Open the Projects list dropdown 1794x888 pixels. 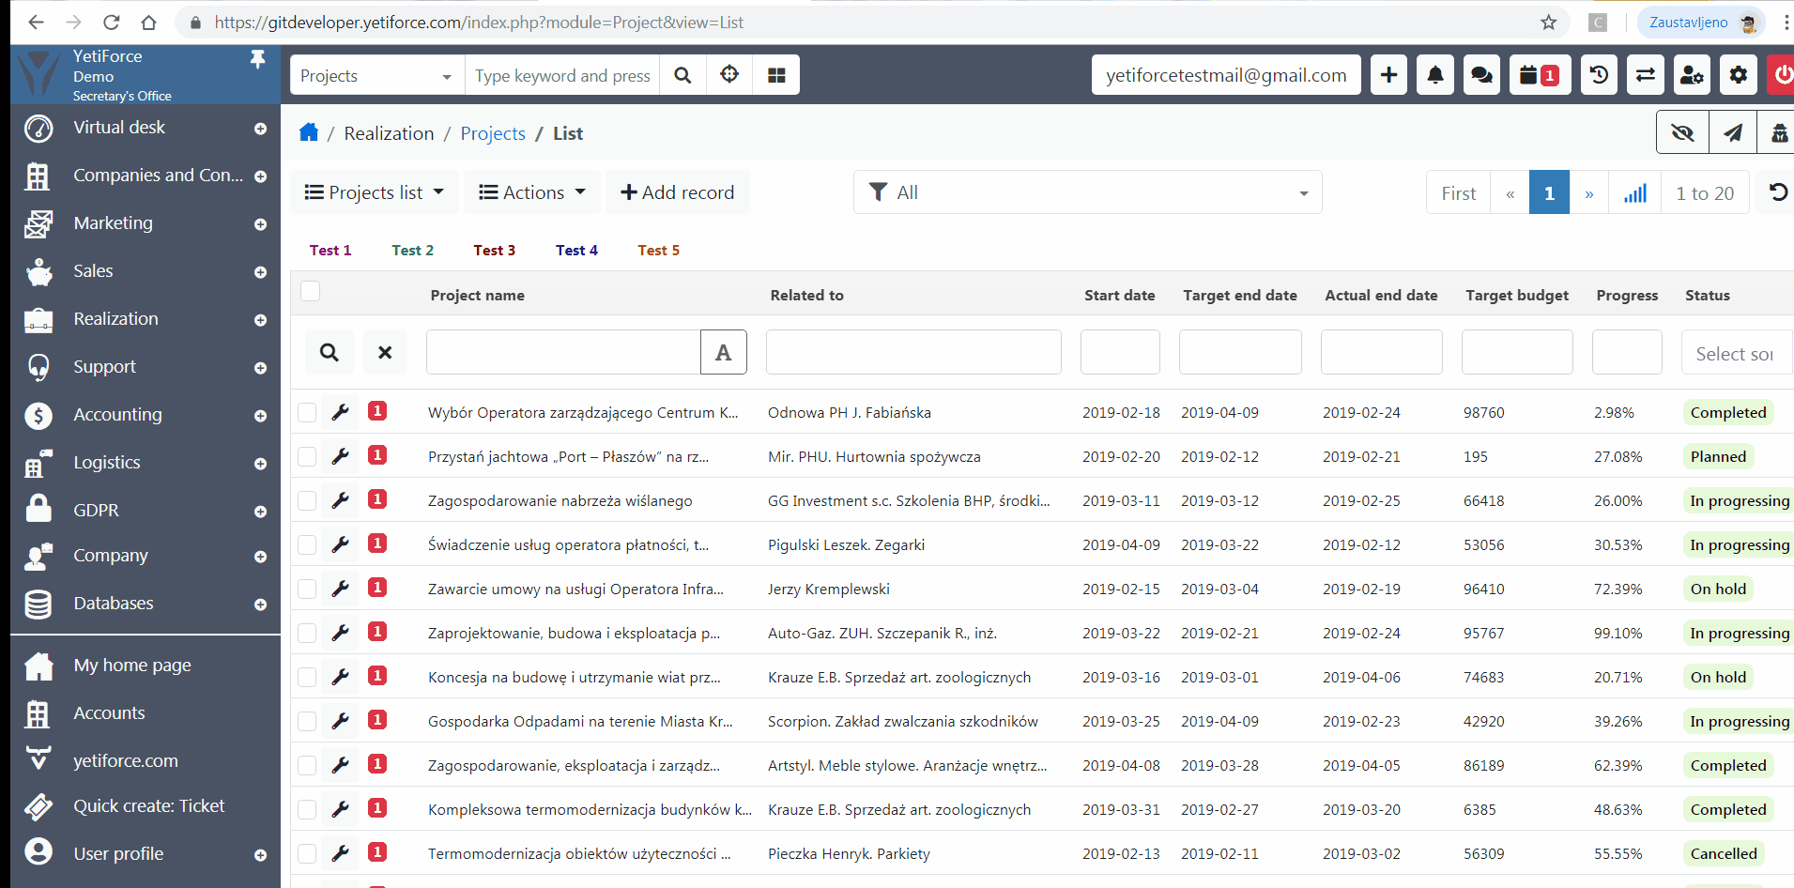pyautogui.click(x=374, y=191)
